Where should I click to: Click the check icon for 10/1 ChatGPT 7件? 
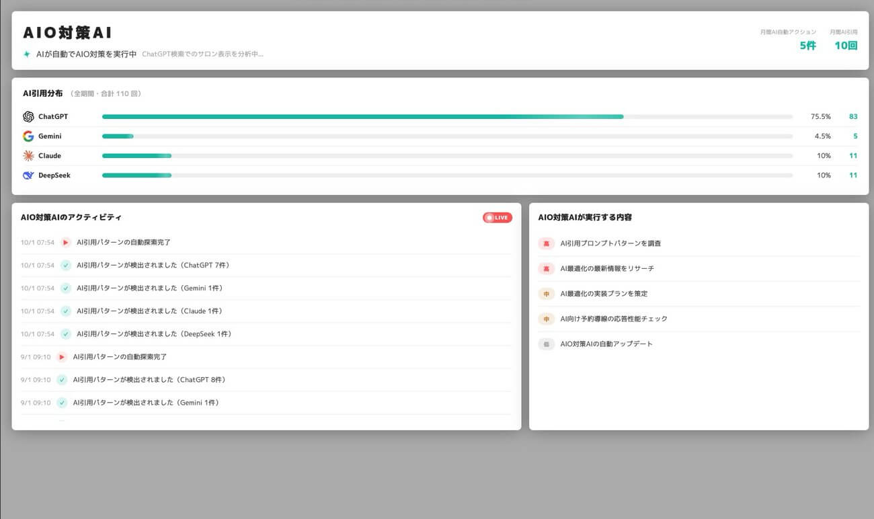click(65, 265)
